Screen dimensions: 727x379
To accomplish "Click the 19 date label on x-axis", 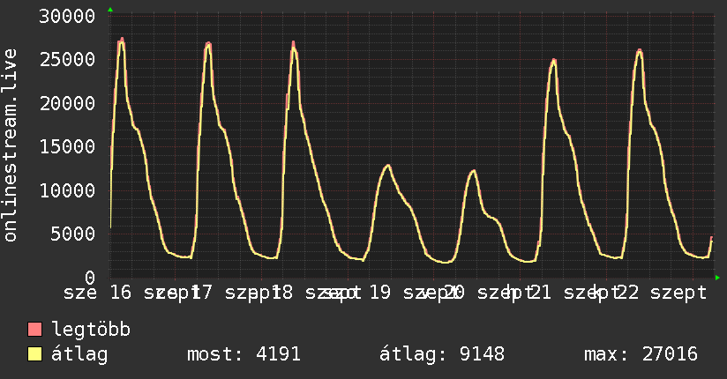I will (x=379, y=293).
